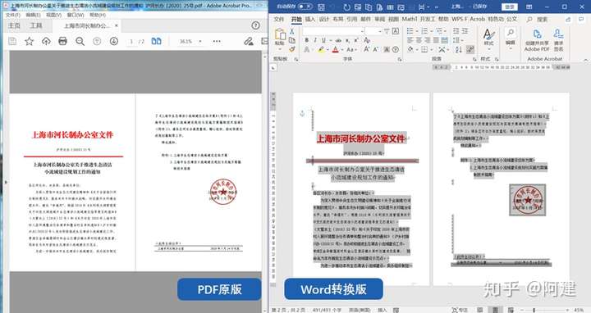
Task: Open the 文件 tab in Word
Action: click(x=279, y=19)
